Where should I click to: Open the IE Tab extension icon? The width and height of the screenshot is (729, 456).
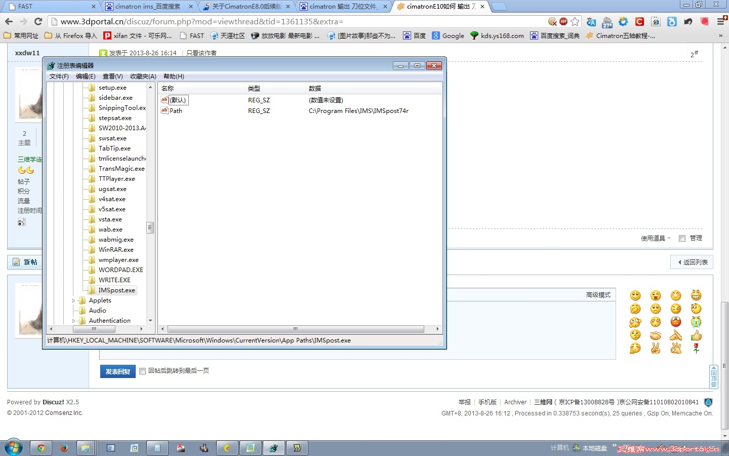click(656, 22)
